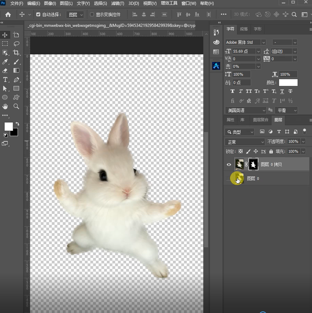The image size is (312, 313).
Task: Open the Swatches grid panel icon
Action: coord(216,52)
